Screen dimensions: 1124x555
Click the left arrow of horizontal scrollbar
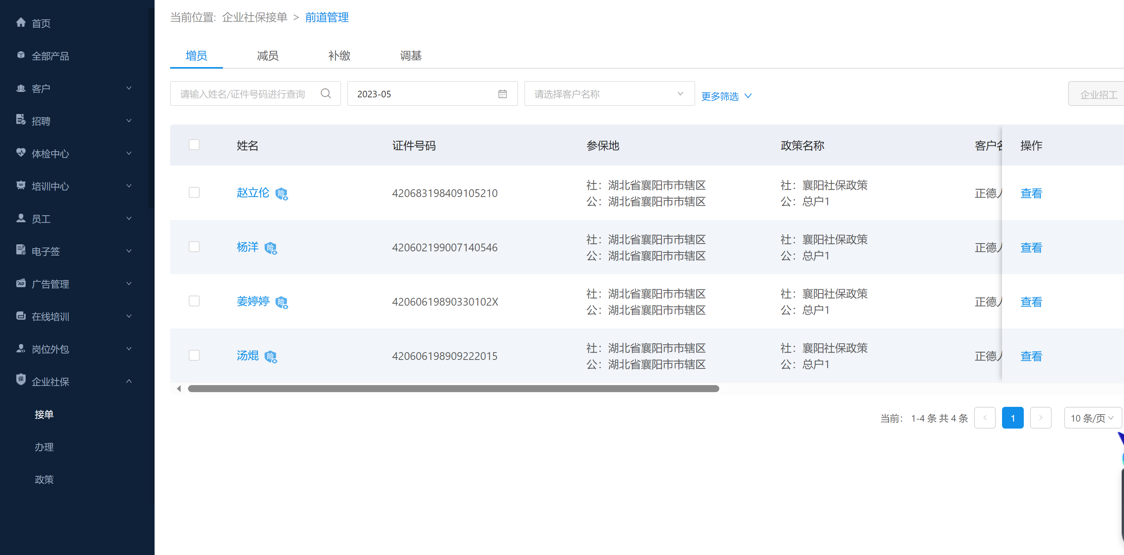coord(178,388)
